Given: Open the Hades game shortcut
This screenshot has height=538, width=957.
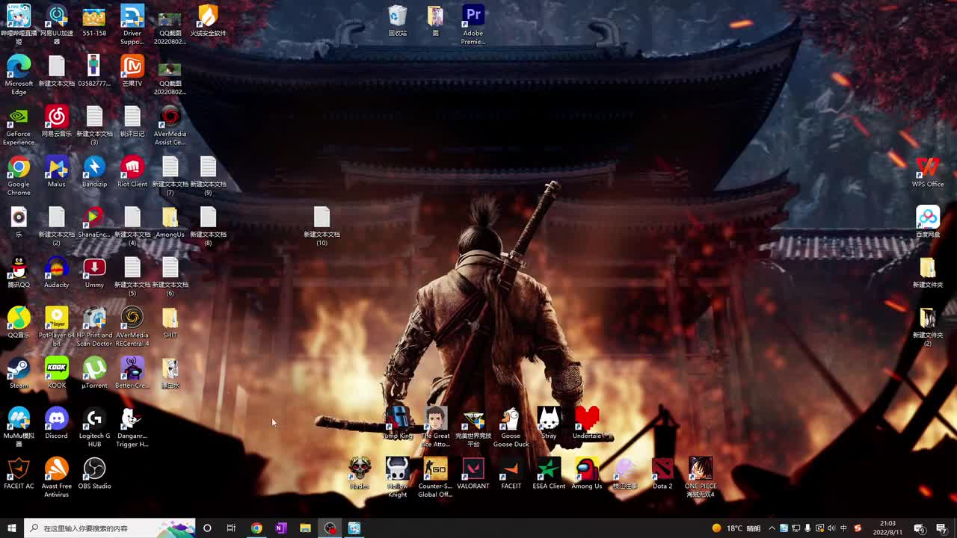Looking at the screenshot, I should (x=360, y=473).
